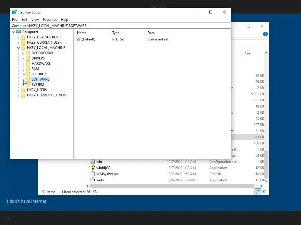This screenshot has height=225, width=301.
Task: Click the registry path address bar
Action: [121, 26]
